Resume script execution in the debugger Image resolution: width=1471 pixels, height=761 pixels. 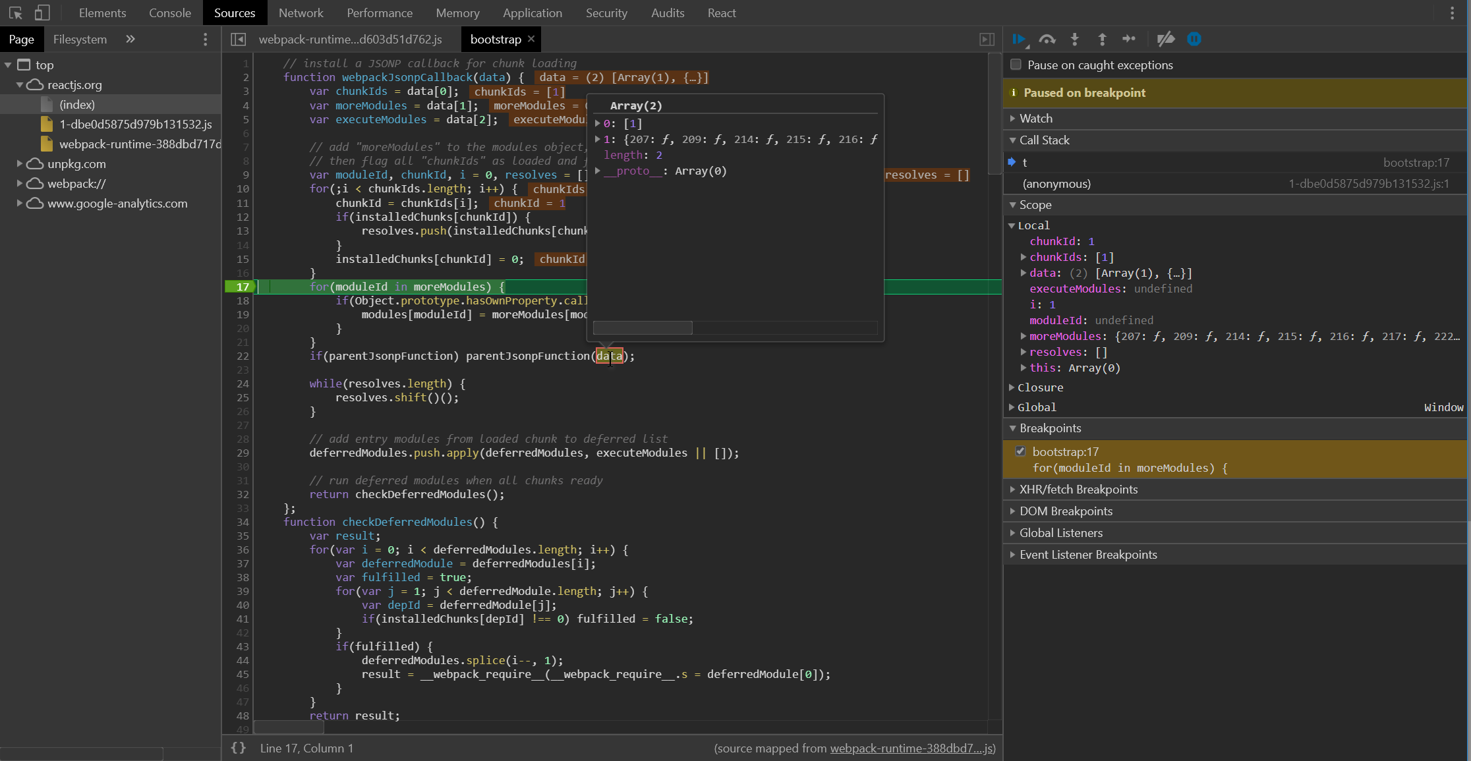pyautogui.click(x=1020, y=39)
